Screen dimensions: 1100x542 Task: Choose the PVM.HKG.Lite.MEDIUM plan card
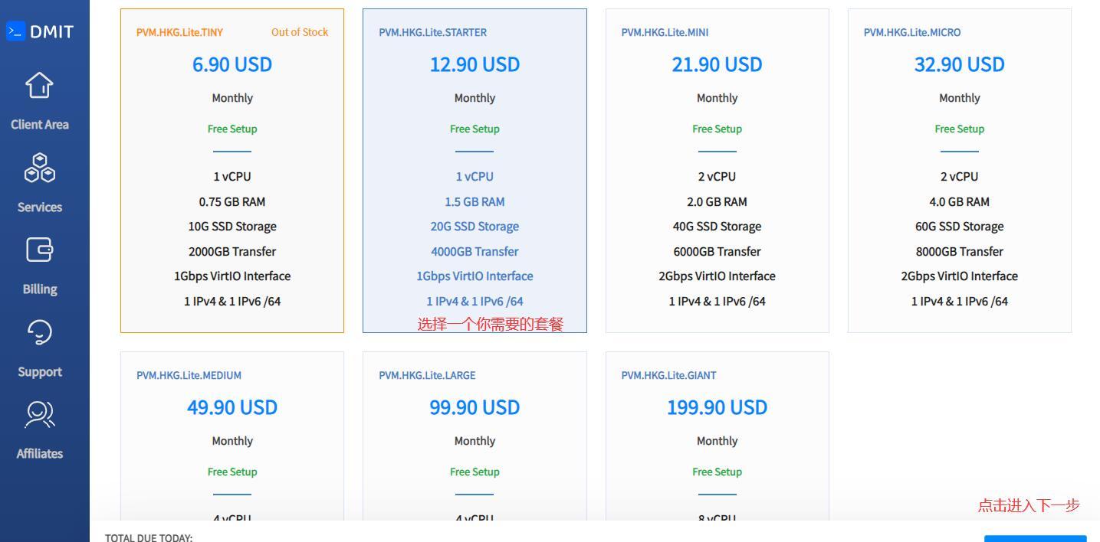(x=232, y=436)
